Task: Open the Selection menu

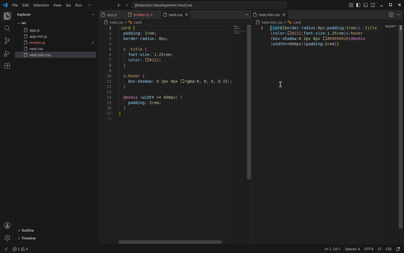Action: pyautogui.click(x=41, y=5)
